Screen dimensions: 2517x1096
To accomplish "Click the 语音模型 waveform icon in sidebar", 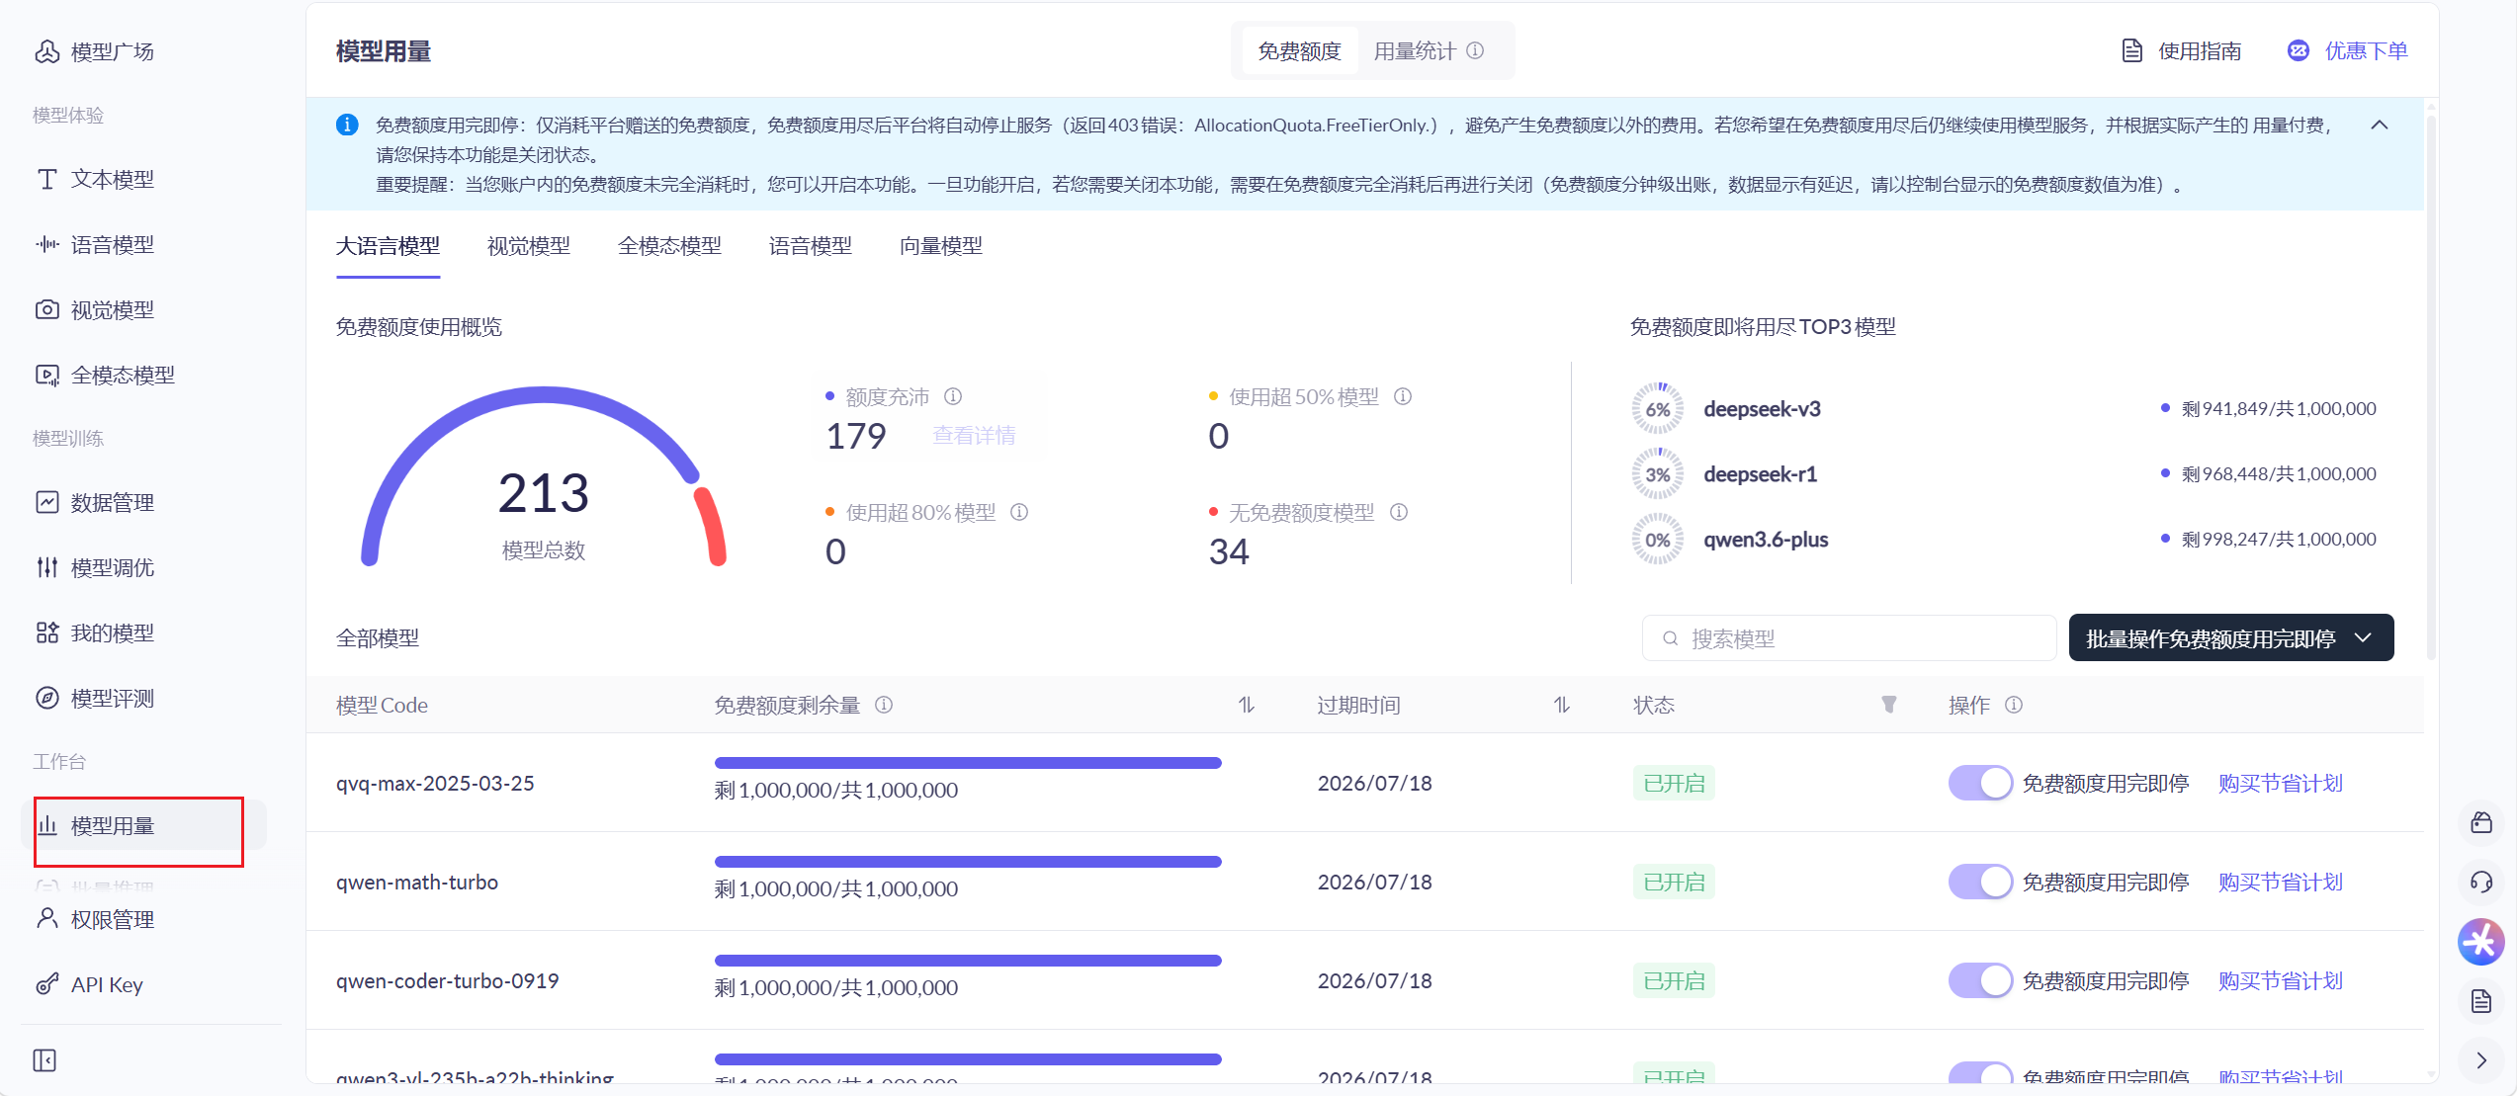I will point(46,244).
